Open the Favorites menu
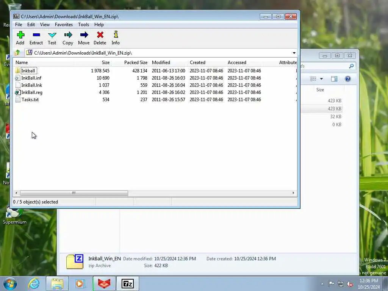The height and width of the screenshot is (291, 388). coord(64,25)
